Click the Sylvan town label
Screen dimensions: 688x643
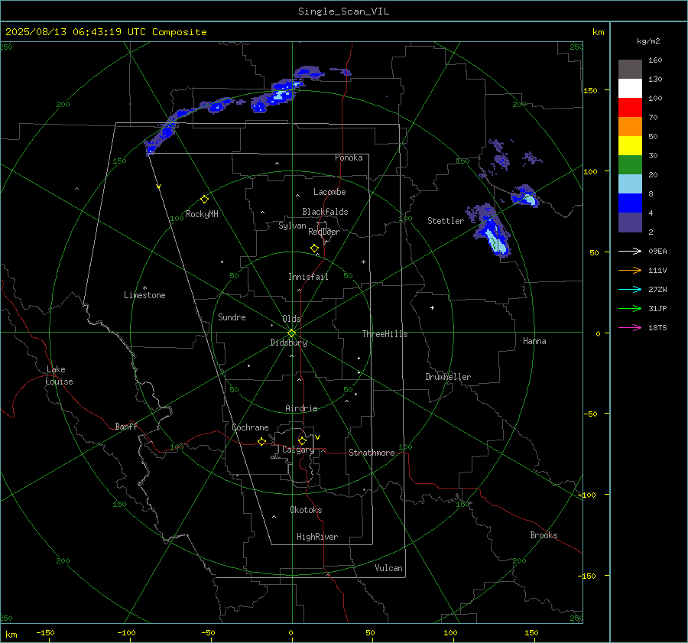tap(292, 226)
